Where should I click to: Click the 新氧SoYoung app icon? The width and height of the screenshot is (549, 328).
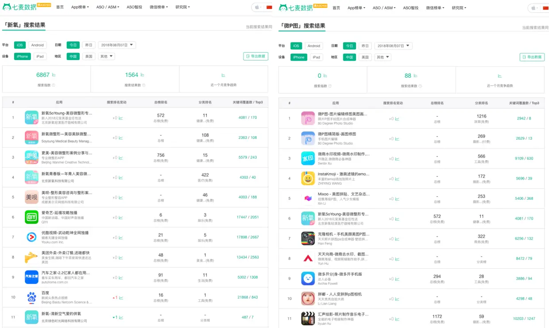pos(31,118)
